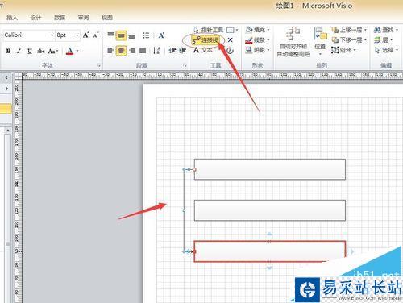Shrink font size with small A
This screenshot has height=303, width=403.
click(96, 35)
